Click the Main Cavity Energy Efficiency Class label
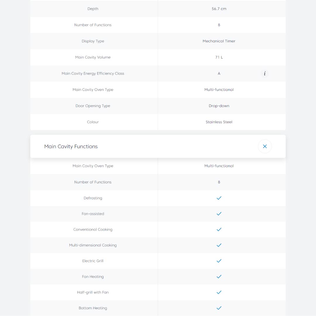This screenshot has width=316, height=316. pos(93,74)
